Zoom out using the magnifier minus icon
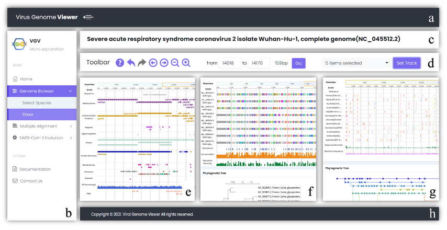 click(175, 63)
